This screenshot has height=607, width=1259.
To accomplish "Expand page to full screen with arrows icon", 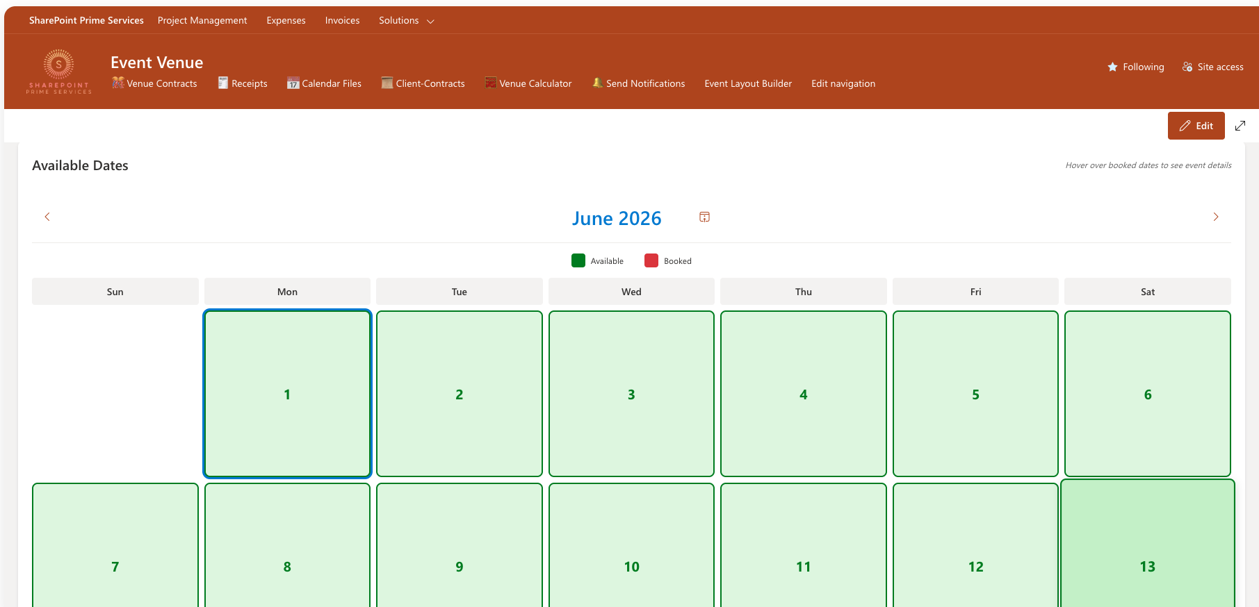I will point(1240,126).
